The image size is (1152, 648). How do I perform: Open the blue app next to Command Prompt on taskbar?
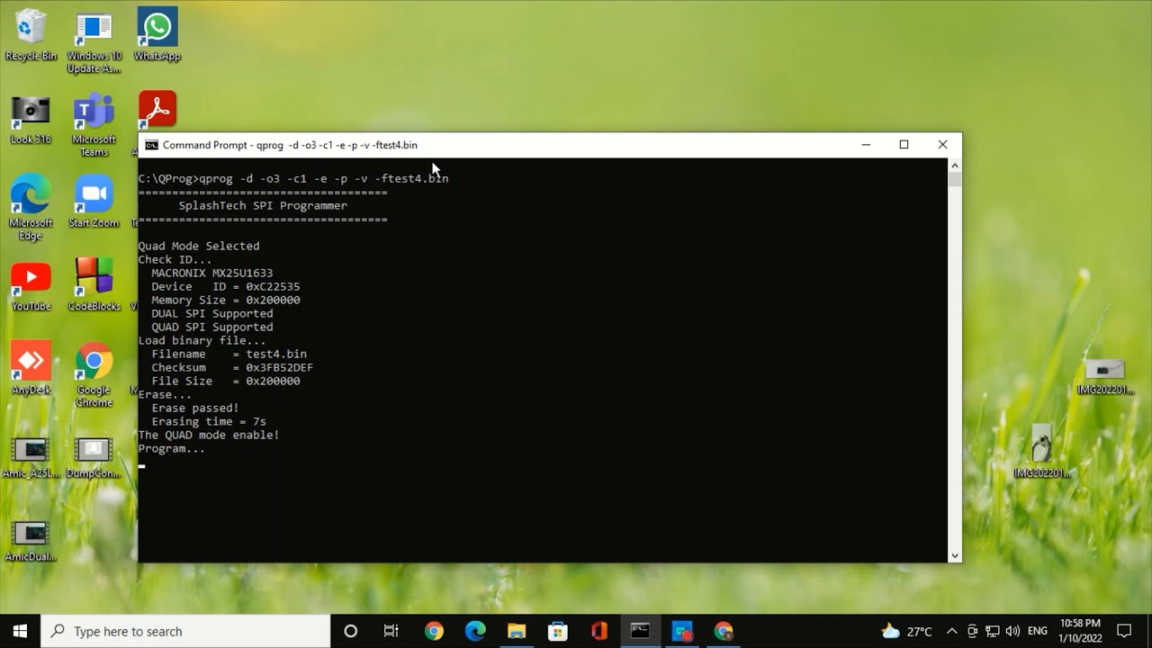click(x=682, y=631)
